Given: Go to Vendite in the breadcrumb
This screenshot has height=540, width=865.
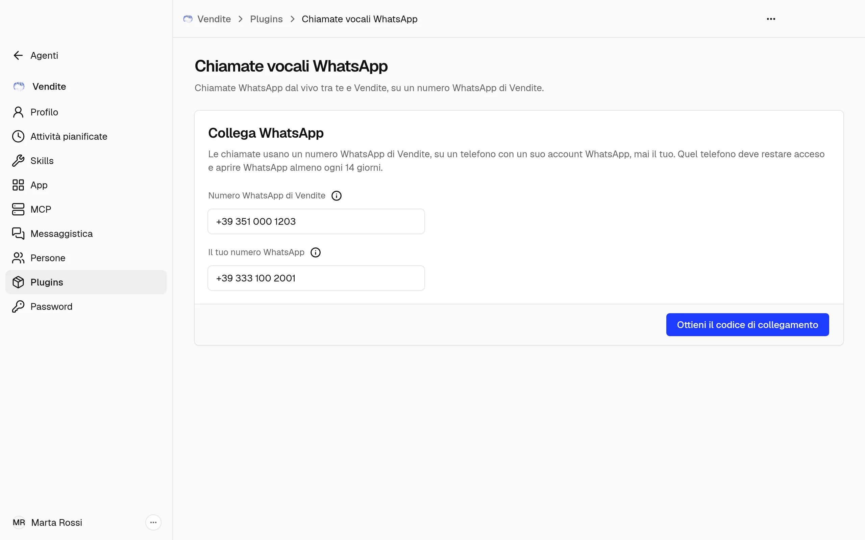Looking at the screenshot, I should click(214, 19).
